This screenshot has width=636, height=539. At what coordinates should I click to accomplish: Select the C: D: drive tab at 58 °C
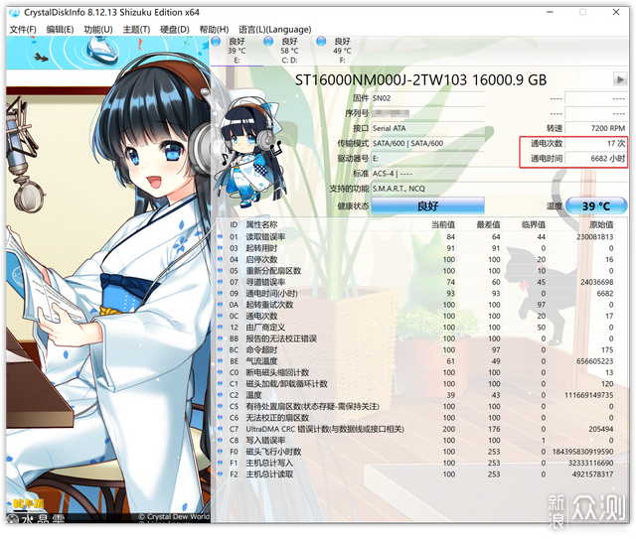(x=289, y=51)
